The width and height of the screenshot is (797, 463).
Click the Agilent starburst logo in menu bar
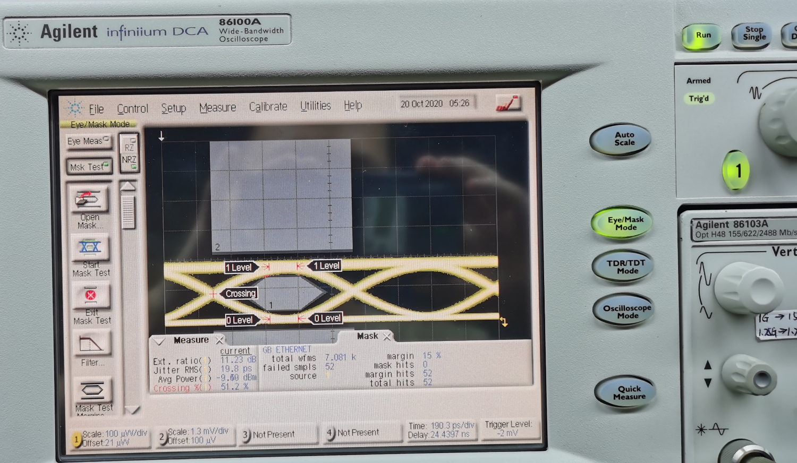coord(75,109)
